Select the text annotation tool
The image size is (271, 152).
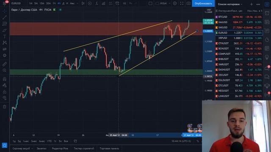[5, 37]
